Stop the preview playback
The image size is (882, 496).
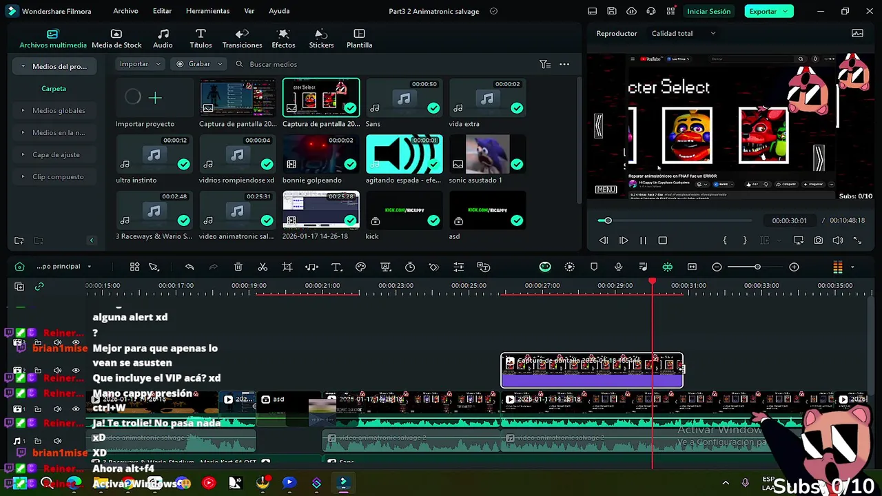point(663,240)
